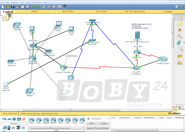Select the 1841 router model

[32, 121]
